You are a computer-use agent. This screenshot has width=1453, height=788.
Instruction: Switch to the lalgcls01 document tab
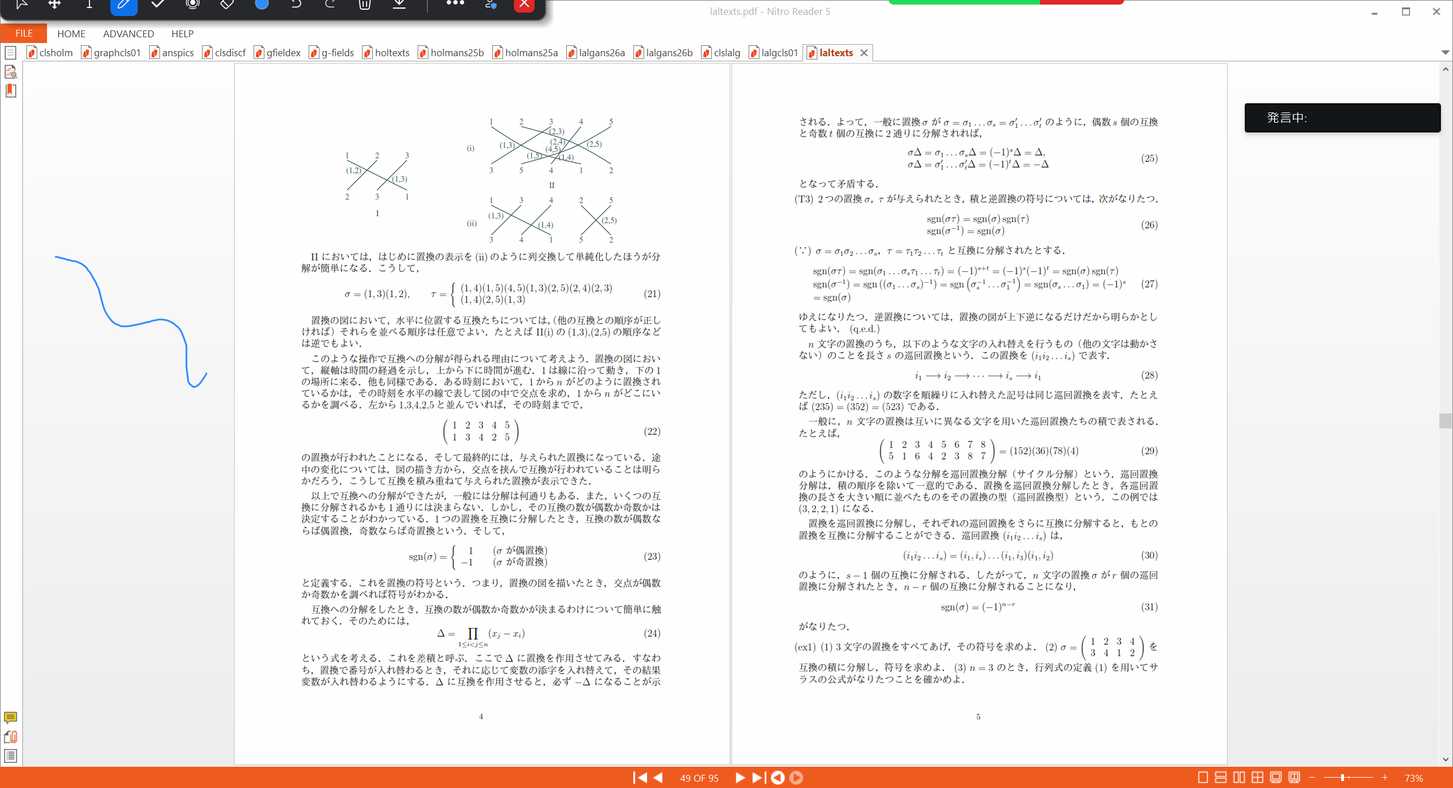pyautogui.click(x=773, y=53)
